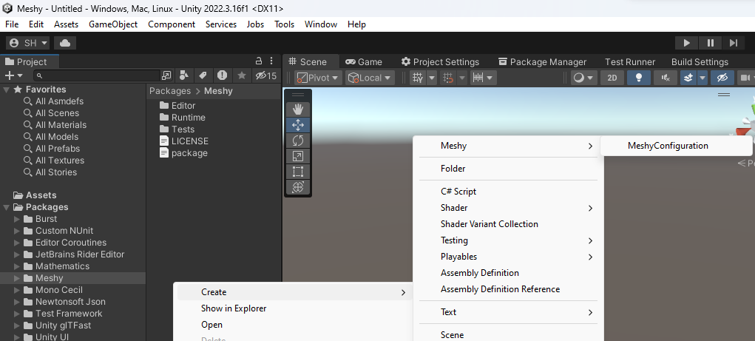Click the Play button
The width and height of the screenshot is (755, 341).
click(x=687, y=43)
